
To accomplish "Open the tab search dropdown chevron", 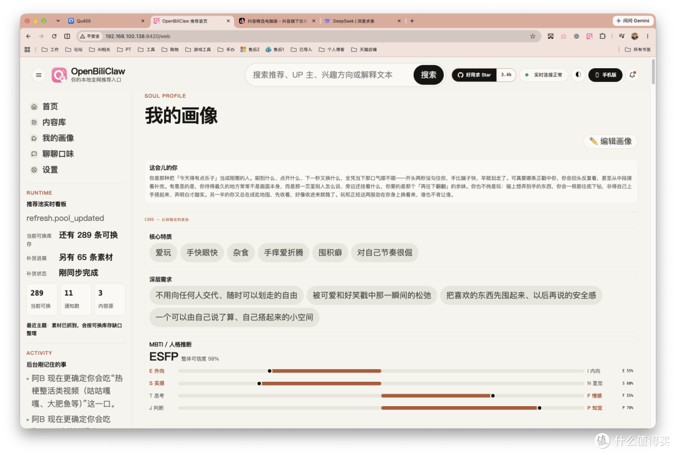I will [58, 21].
